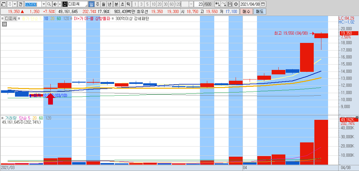Click the blue 10 moving average label

pos(46,19)
